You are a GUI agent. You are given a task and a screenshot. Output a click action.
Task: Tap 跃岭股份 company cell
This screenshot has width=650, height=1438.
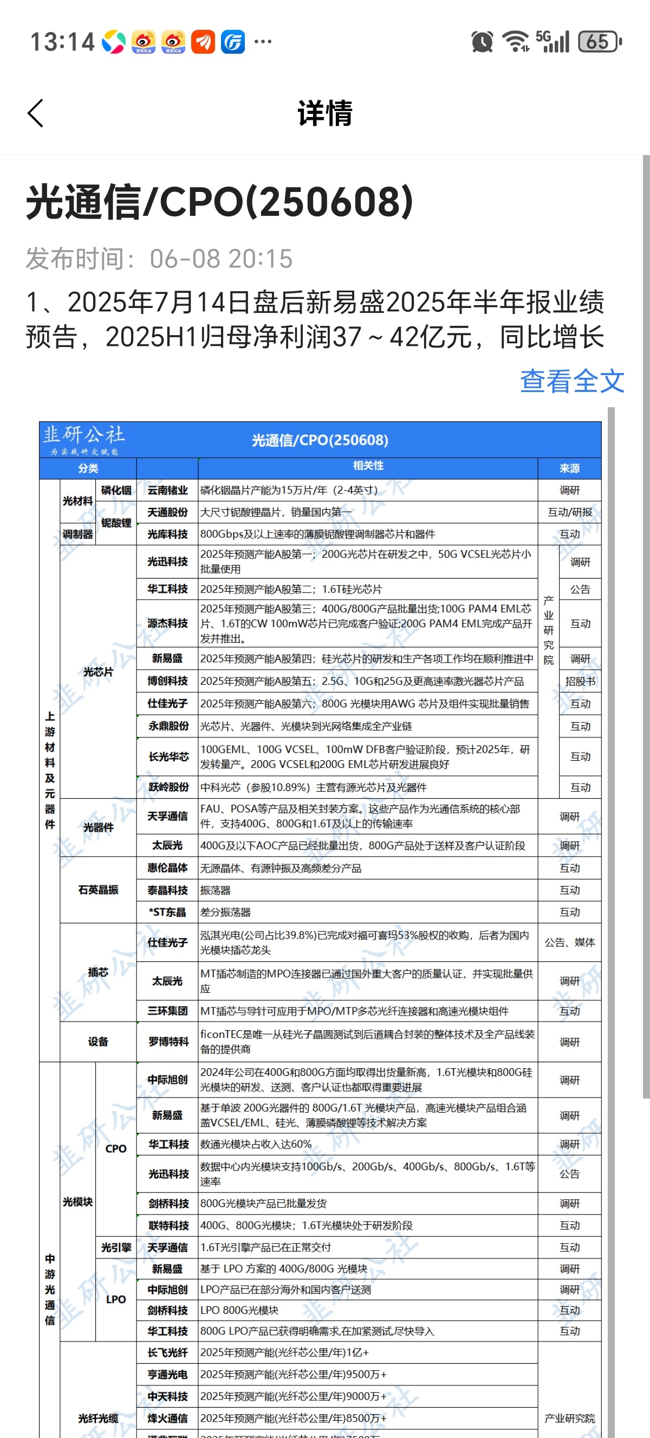tap(168, 787)
